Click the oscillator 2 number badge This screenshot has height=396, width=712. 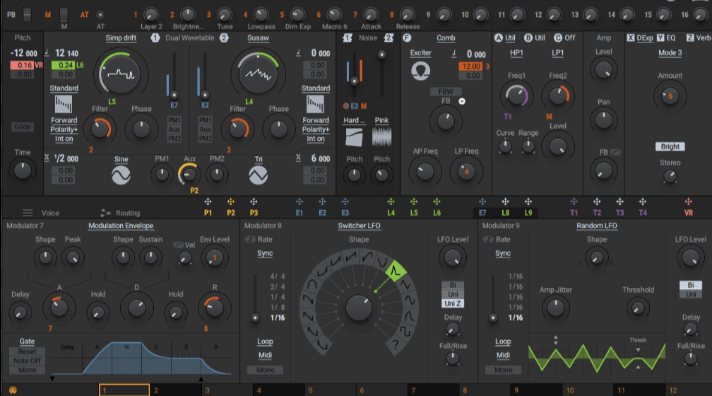[224, 37]
